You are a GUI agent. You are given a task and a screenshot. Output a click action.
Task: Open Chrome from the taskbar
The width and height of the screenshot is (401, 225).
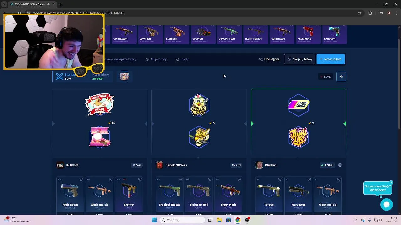click(x=238, y=220)
